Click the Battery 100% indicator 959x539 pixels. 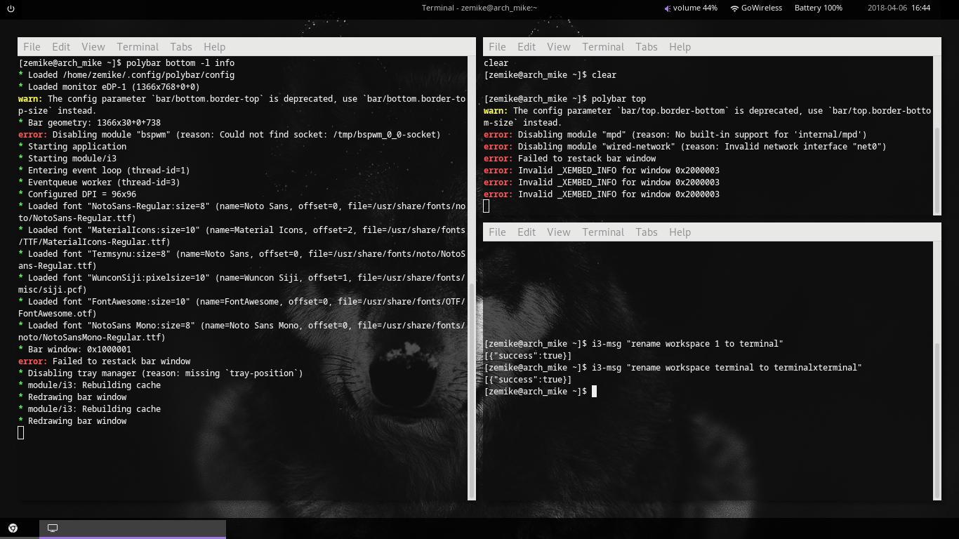point(819,8)
